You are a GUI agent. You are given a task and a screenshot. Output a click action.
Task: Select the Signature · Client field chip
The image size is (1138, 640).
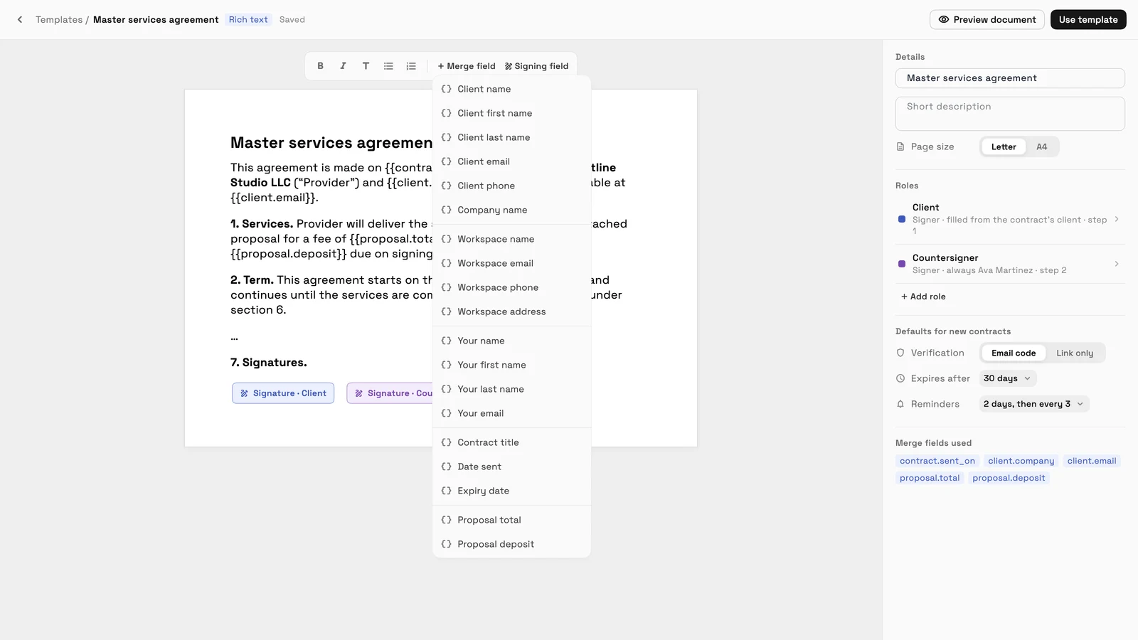coord(283,393)
